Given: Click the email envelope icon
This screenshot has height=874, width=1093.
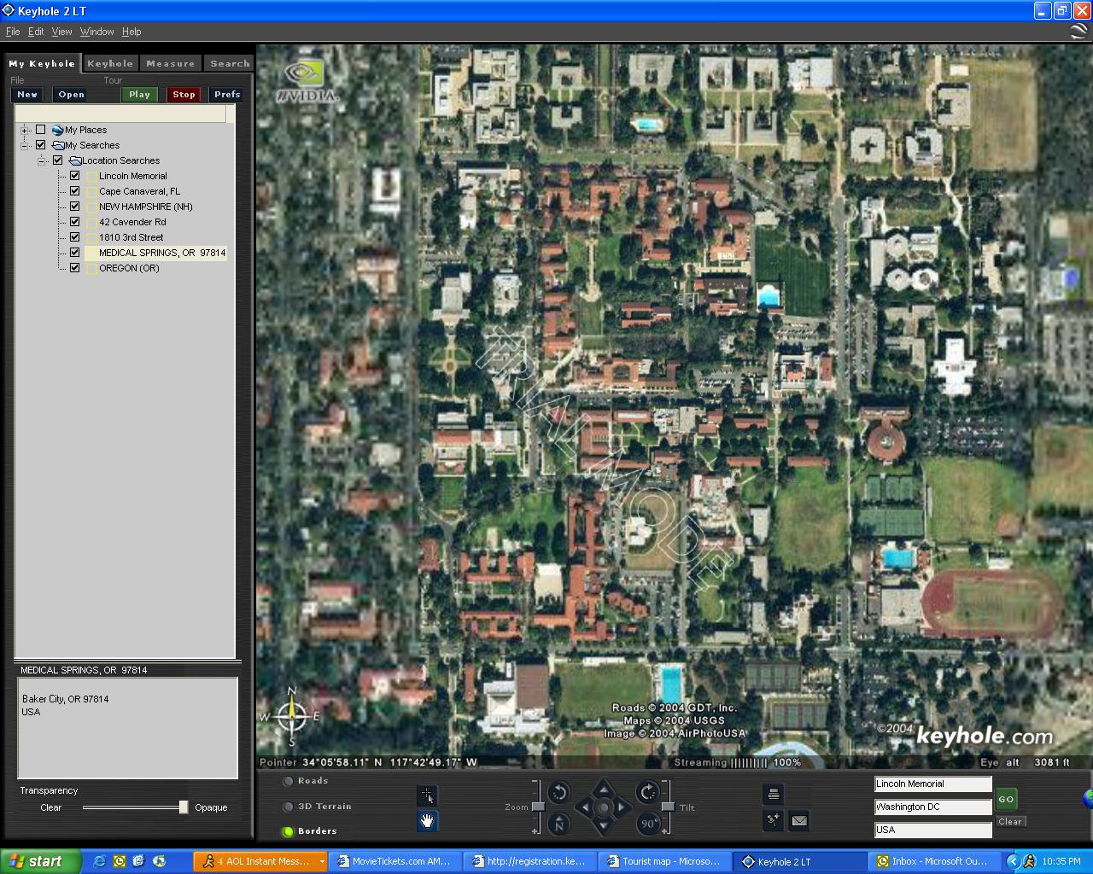Looking at the screenshot, I should pyautogui.click(x=798, y=821).
